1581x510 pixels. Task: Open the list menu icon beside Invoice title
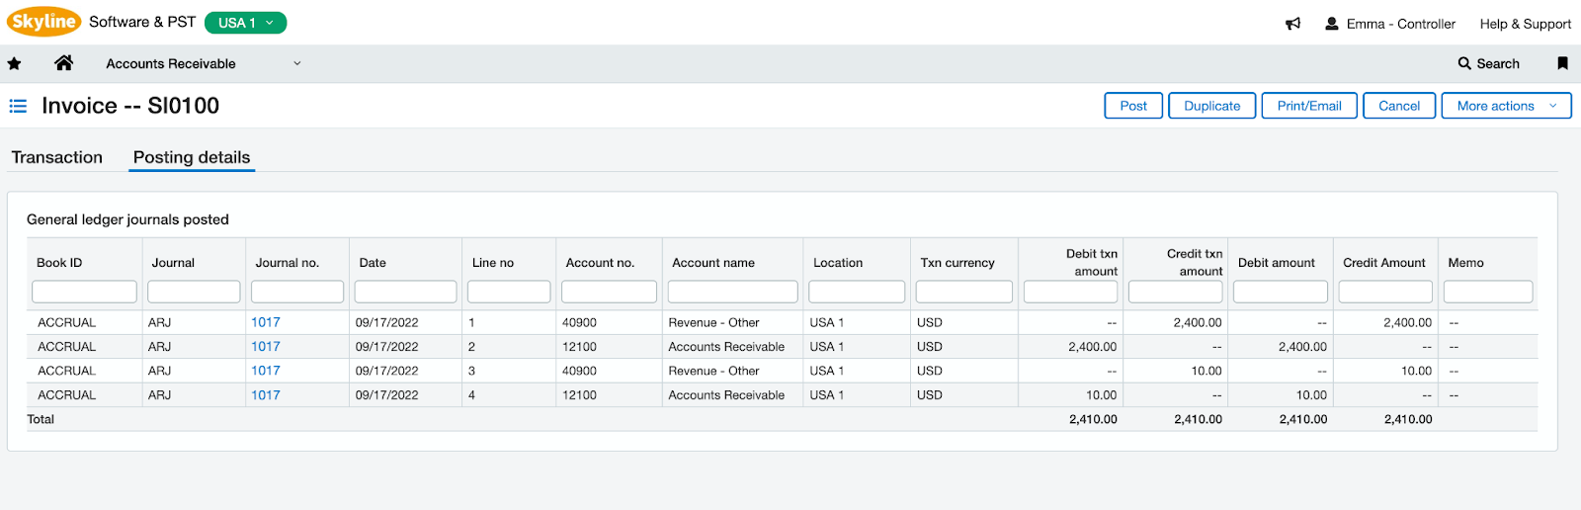click(18, 106)
